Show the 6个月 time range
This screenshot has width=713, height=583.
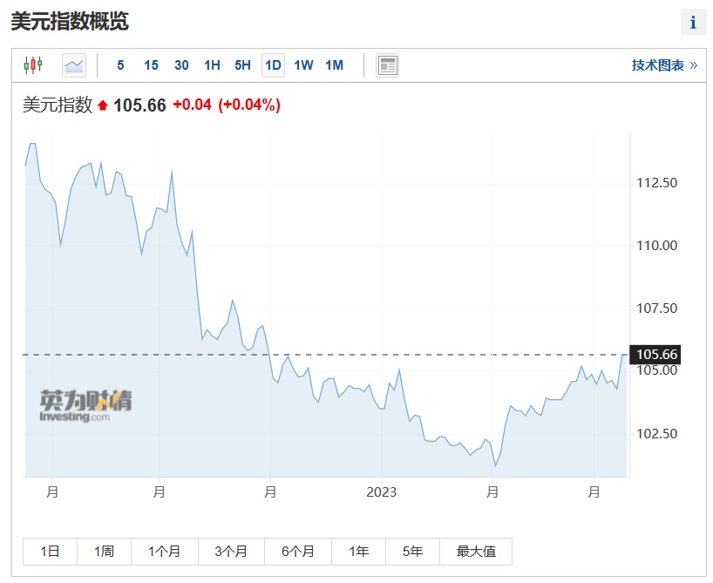[x=298, y=552]
